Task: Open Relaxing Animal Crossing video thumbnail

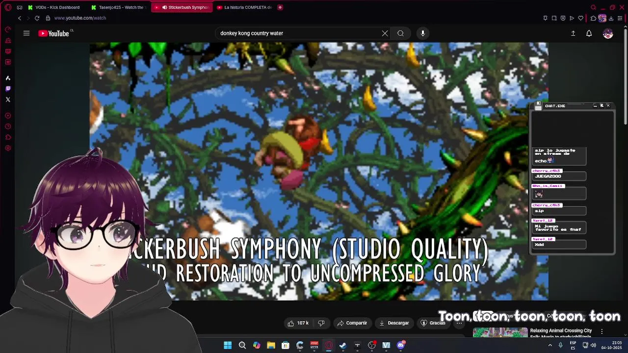Action: pos(500,333)
